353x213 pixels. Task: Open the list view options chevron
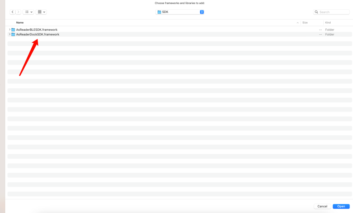[31, 12]
